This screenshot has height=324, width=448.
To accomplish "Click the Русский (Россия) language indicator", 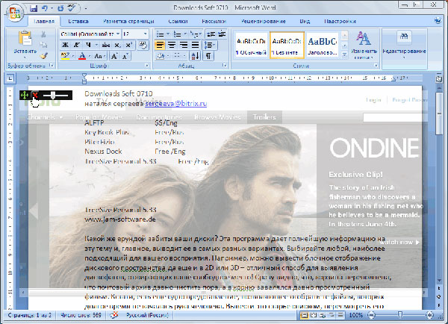I will pos(147,315).
